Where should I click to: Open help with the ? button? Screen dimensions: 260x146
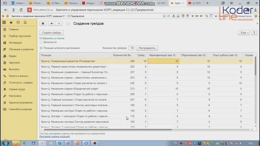coord(254,32)
